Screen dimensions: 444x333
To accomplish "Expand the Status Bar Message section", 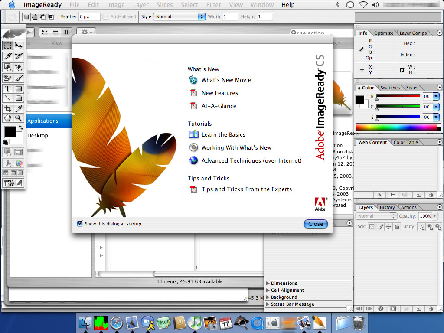I will (268, 304).
